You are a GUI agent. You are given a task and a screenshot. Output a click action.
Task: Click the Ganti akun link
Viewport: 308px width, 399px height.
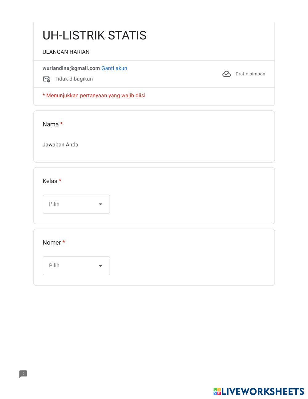tap(114, 68)
